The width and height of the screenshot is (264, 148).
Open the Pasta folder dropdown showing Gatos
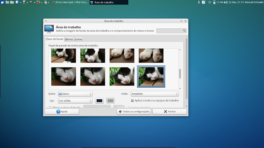coord(75,94)
